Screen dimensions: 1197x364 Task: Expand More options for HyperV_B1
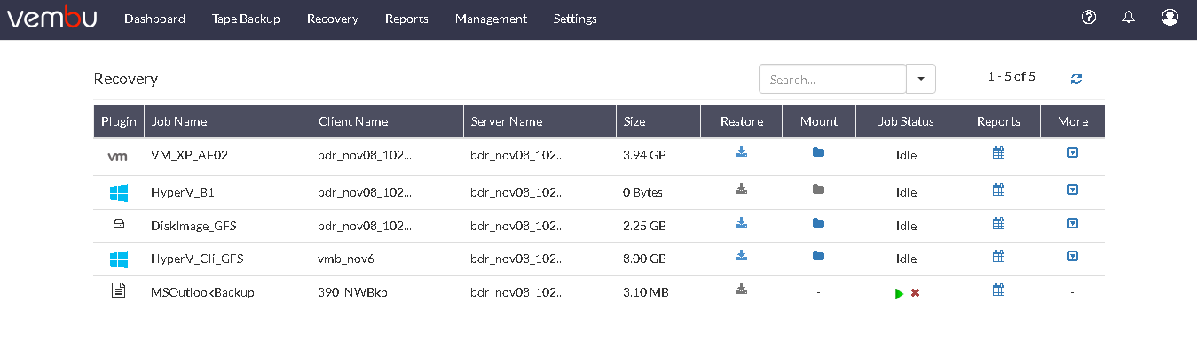1072,190
